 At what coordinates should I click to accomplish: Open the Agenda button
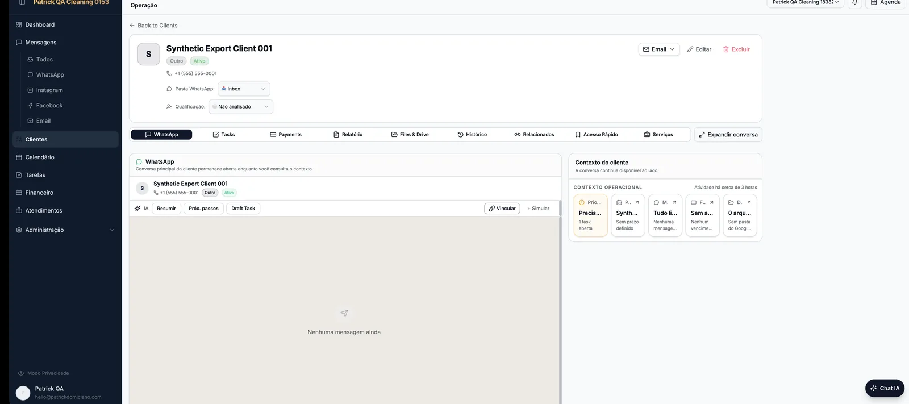tap(885, 3)
